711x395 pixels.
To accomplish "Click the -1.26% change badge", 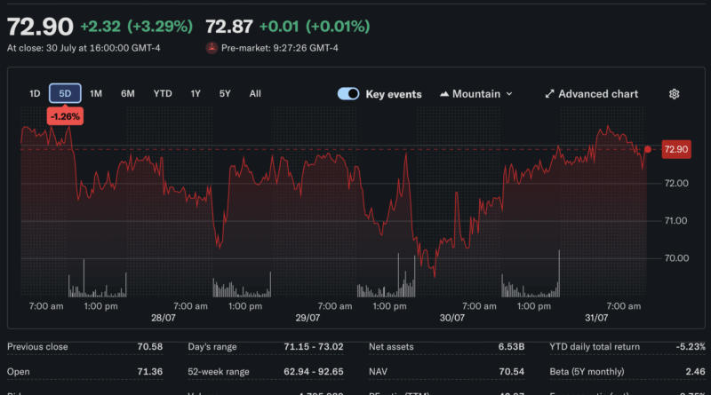I will click(x=65, y=116).
